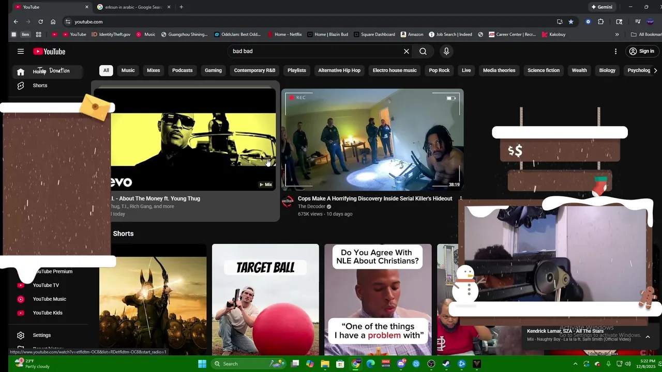Open the Anubis warrior short thumbnail

[x=153, y=300]
